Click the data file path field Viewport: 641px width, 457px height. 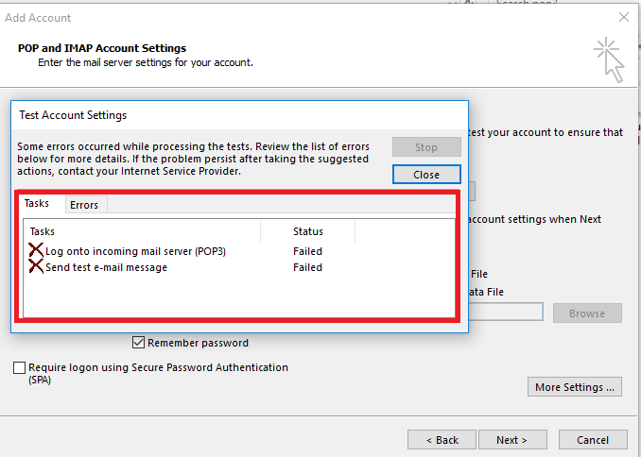click(506, 313)
